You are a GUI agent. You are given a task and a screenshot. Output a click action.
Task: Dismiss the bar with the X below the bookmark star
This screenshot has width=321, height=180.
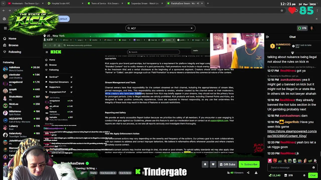click(x=316, y=19)
